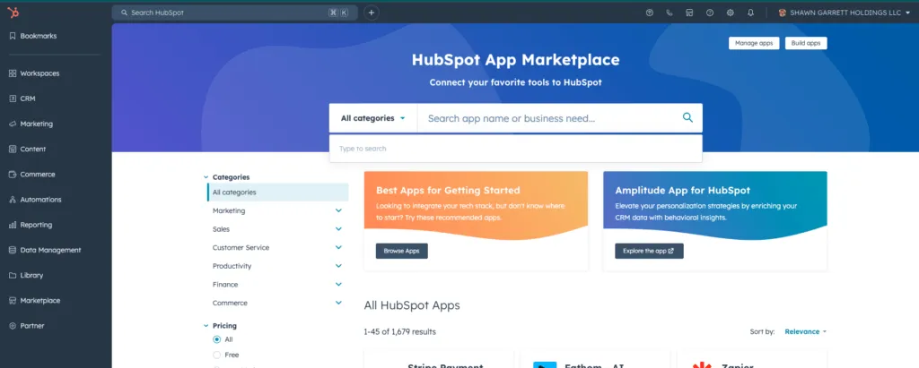This screenshot has height=368, width=919.
Task: Open Marketing via its megaphone icon
Action: coord(13,124)
